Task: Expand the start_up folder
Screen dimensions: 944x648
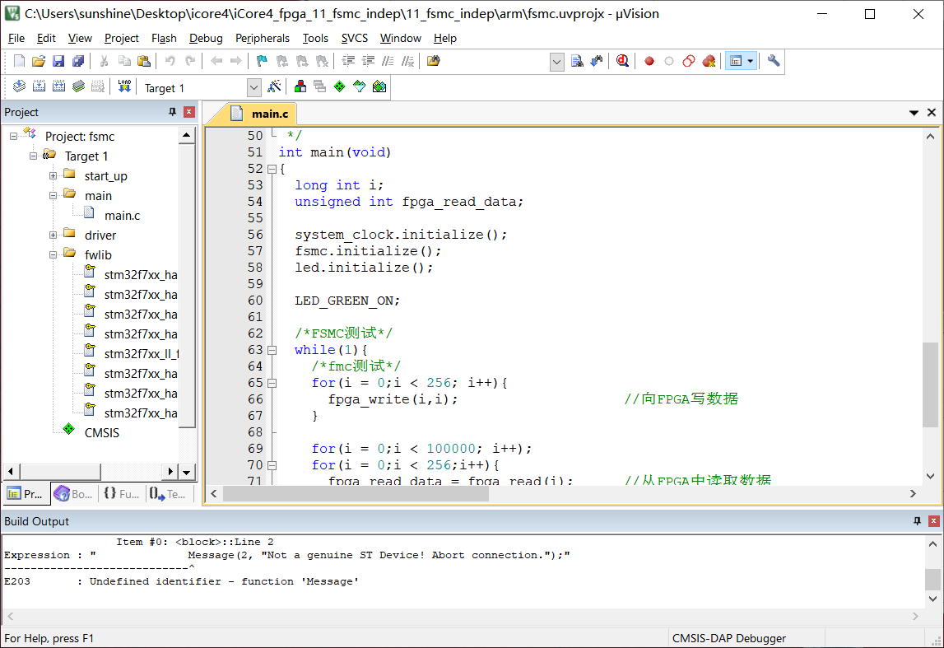Action: [53, 176]
